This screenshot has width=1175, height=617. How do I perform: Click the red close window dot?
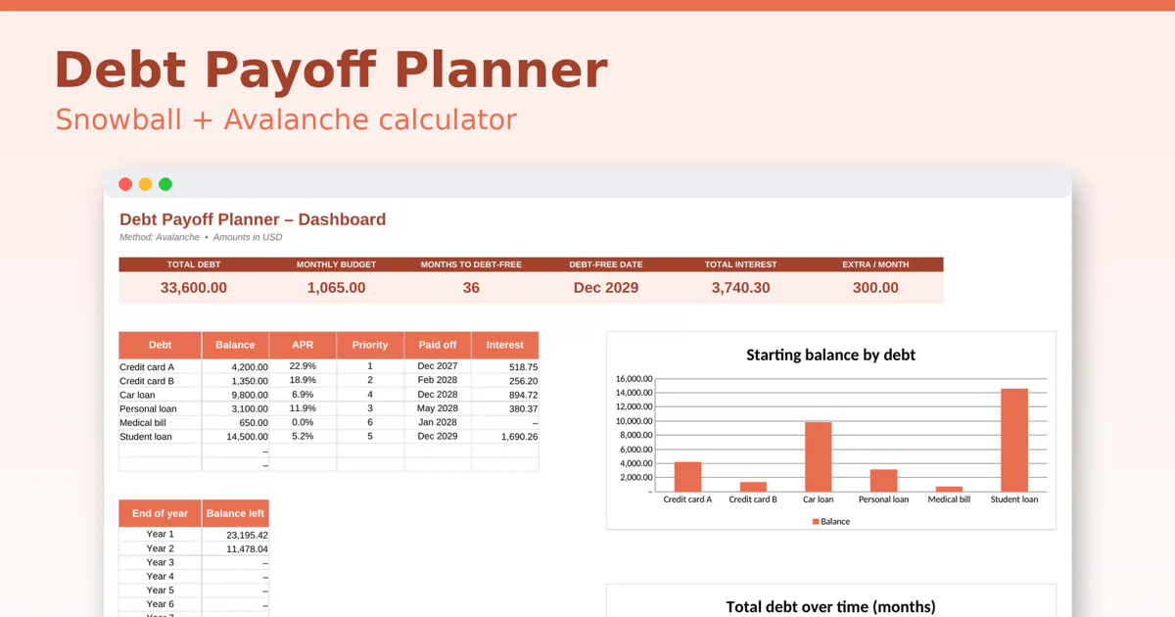(x=125, y=184)
